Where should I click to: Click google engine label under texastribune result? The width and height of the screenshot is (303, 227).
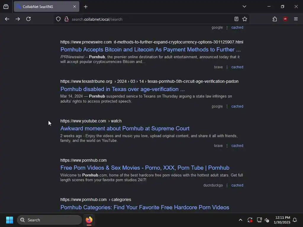pyautogui.click(x=217, y=106)
